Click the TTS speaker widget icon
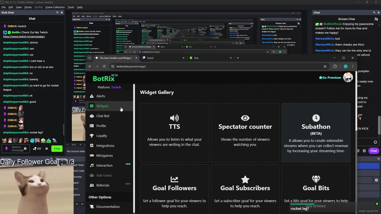Image resolution: width=381 pixels, height=214 pixels. (x=174, y=118)
